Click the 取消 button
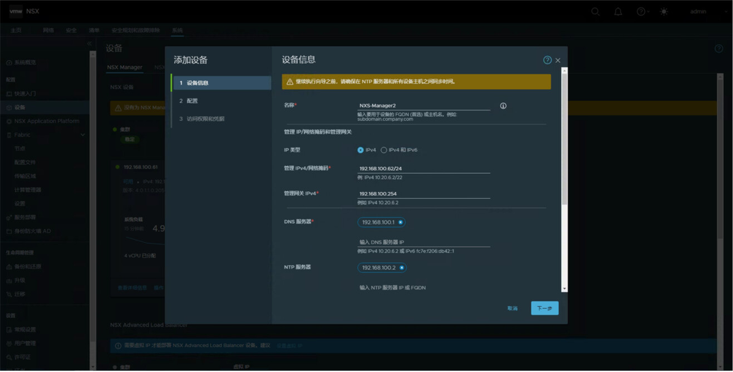Viewport: 733px width, 372px height. click(512, 309)
